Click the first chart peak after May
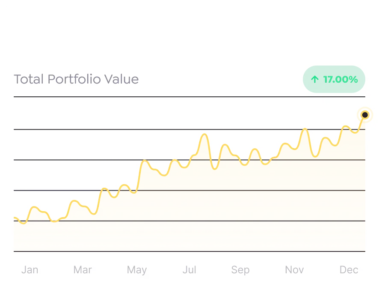The width and height of the screenshot is (379, 293). coord(145,161)
